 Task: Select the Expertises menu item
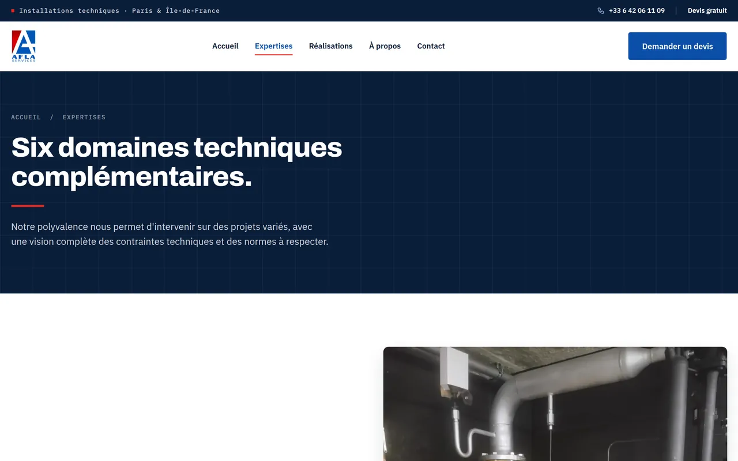(x=274, y=46)
